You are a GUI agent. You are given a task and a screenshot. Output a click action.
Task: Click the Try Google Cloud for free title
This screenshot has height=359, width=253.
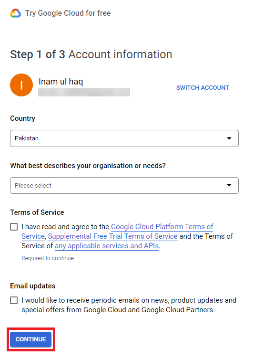click(x=68, y=13)
